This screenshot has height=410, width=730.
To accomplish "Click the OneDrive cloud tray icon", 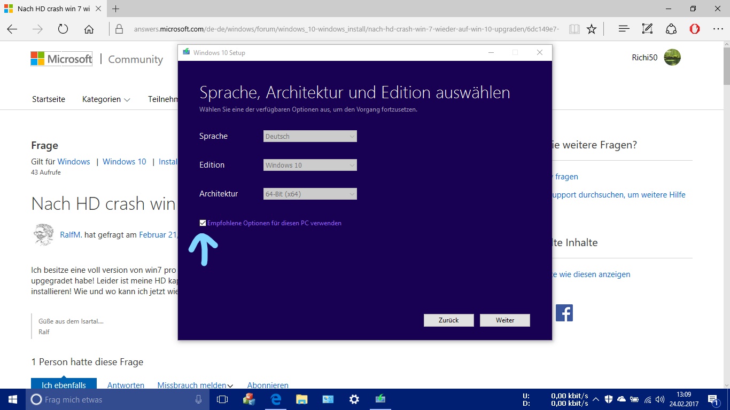I will [x=622, y=399].
